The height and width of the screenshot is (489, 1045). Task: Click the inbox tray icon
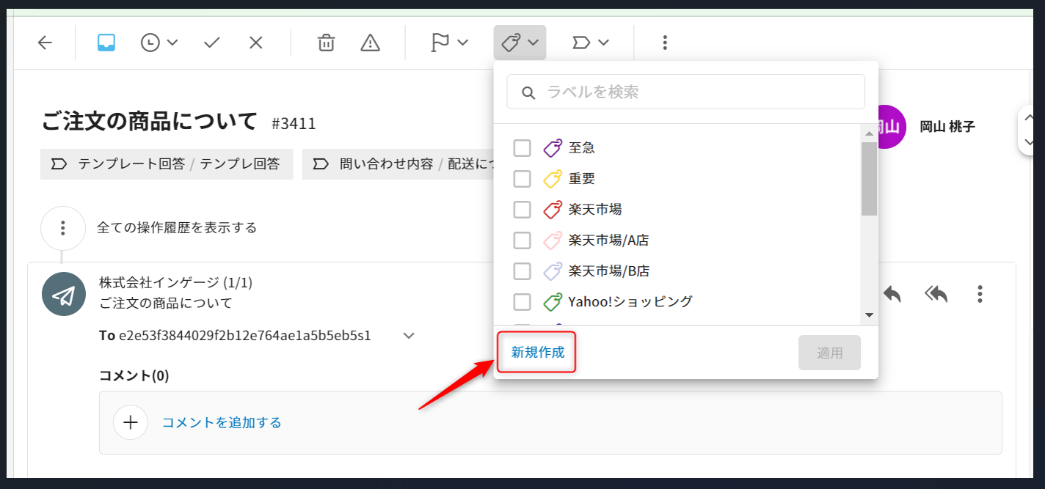tap(106, 43)
